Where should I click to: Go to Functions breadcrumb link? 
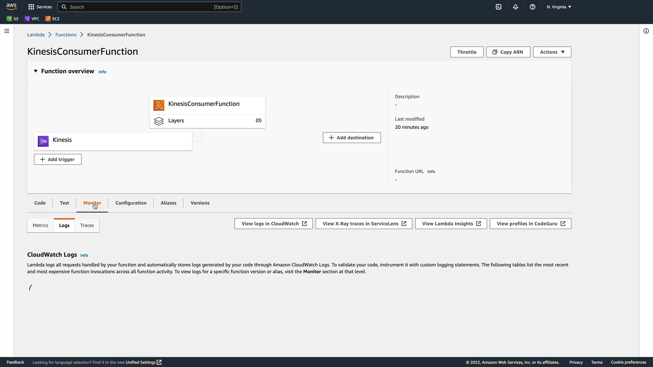(x=66, y=35)
